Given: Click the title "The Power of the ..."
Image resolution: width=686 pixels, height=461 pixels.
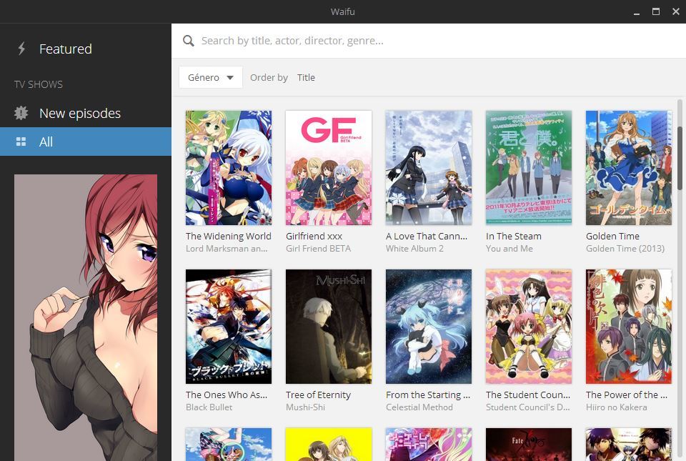Looking at the screenshot, I should click(x=627, y=395).
